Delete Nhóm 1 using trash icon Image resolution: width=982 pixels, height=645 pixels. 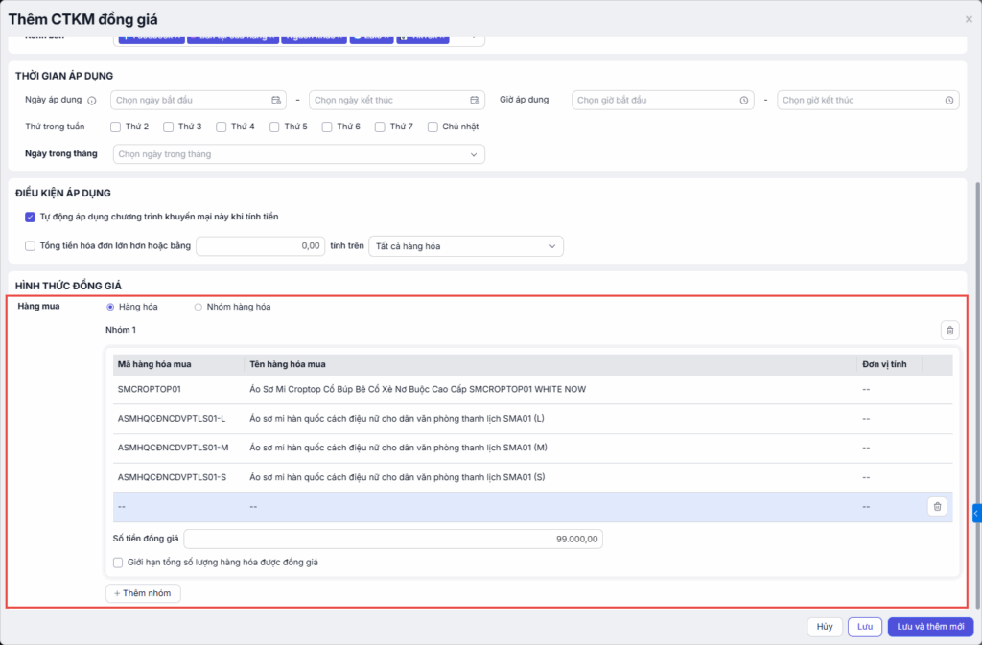949,331
